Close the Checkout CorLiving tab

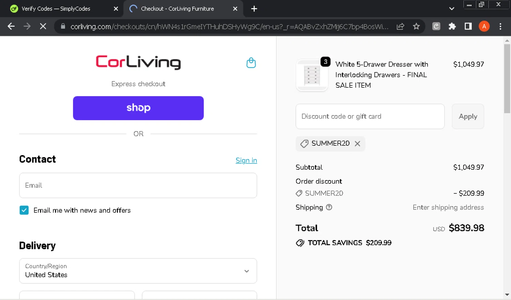[235, 9]
